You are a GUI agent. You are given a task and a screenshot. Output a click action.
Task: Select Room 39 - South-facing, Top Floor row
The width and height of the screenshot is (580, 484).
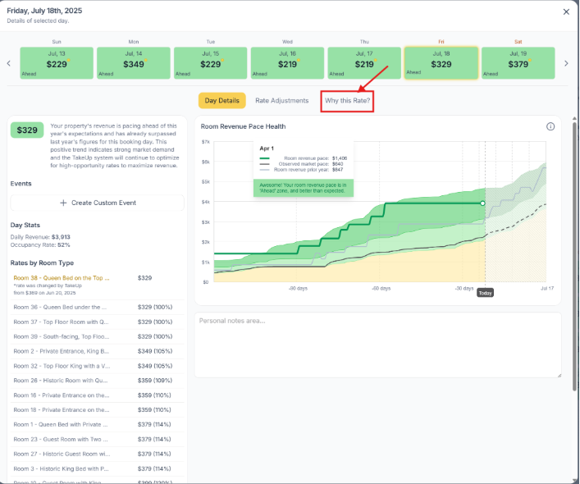(98, 336)
